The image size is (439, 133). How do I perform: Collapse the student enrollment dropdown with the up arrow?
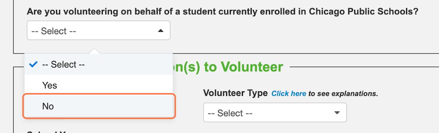click(x=160, y=31)
